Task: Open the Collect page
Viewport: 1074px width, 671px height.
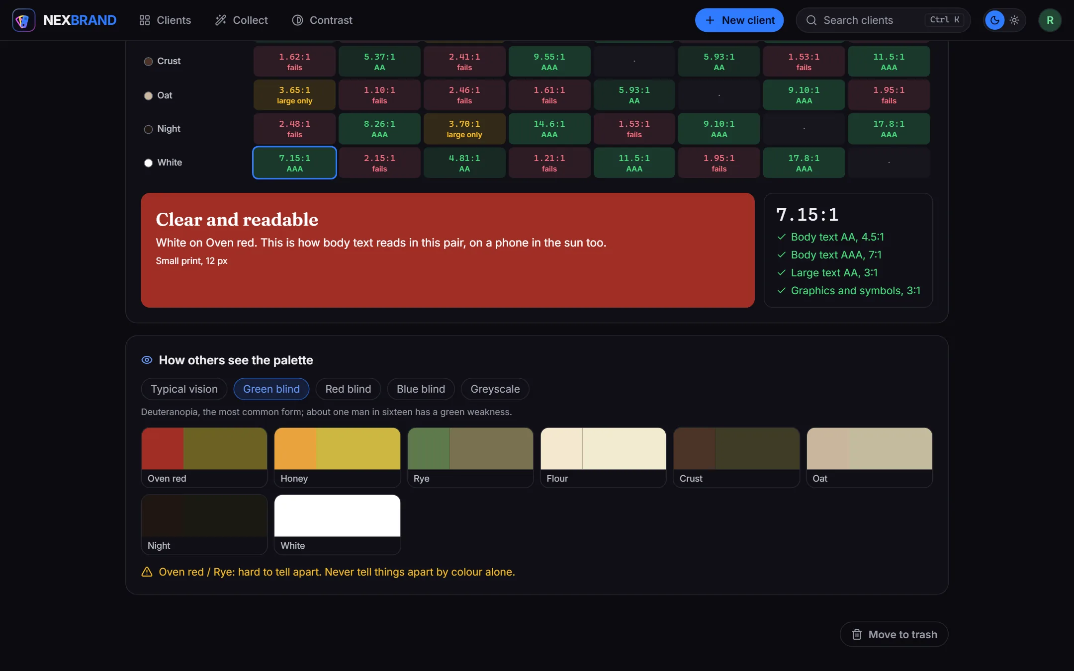Action: (x=242, y=20)
